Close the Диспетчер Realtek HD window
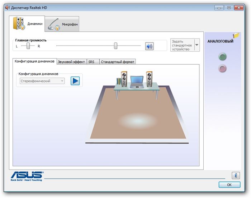 (239, 8)
